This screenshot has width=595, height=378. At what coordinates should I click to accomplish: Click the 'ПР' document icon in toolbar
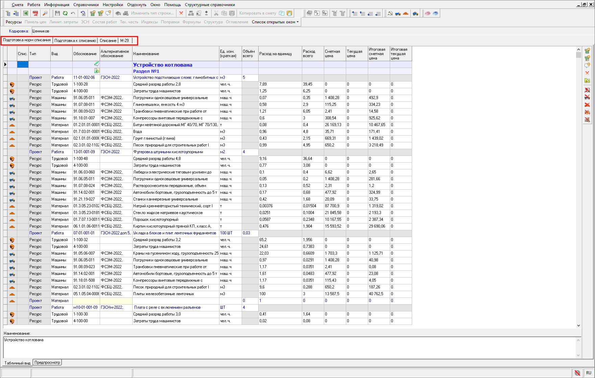(x=325, y=13)
